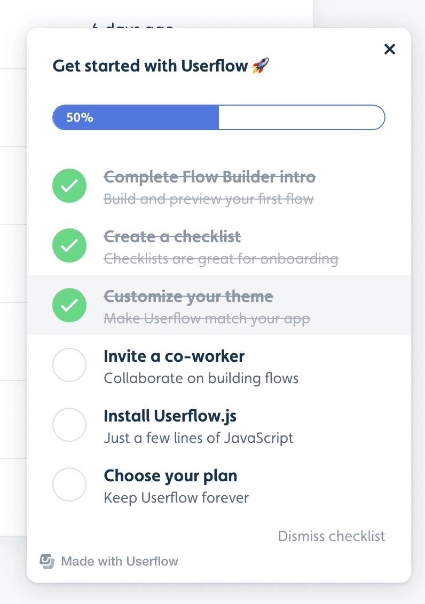Click green checkmark beside Create a checklist
The image size is (425, 604).
point(69,245)
